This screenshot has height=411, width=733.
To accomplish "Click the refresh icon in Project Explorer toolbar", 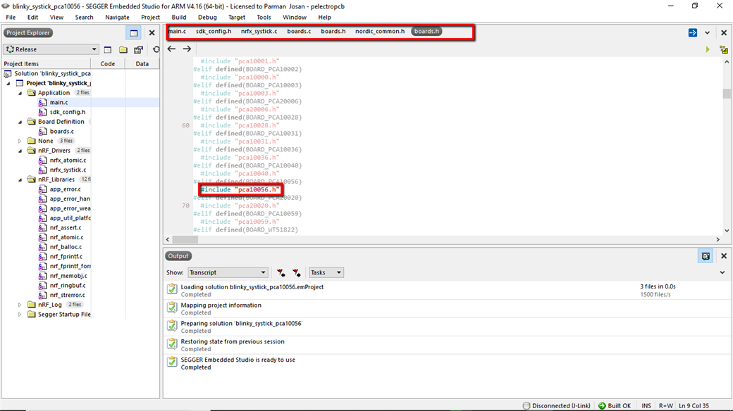I will click(156, 50).
